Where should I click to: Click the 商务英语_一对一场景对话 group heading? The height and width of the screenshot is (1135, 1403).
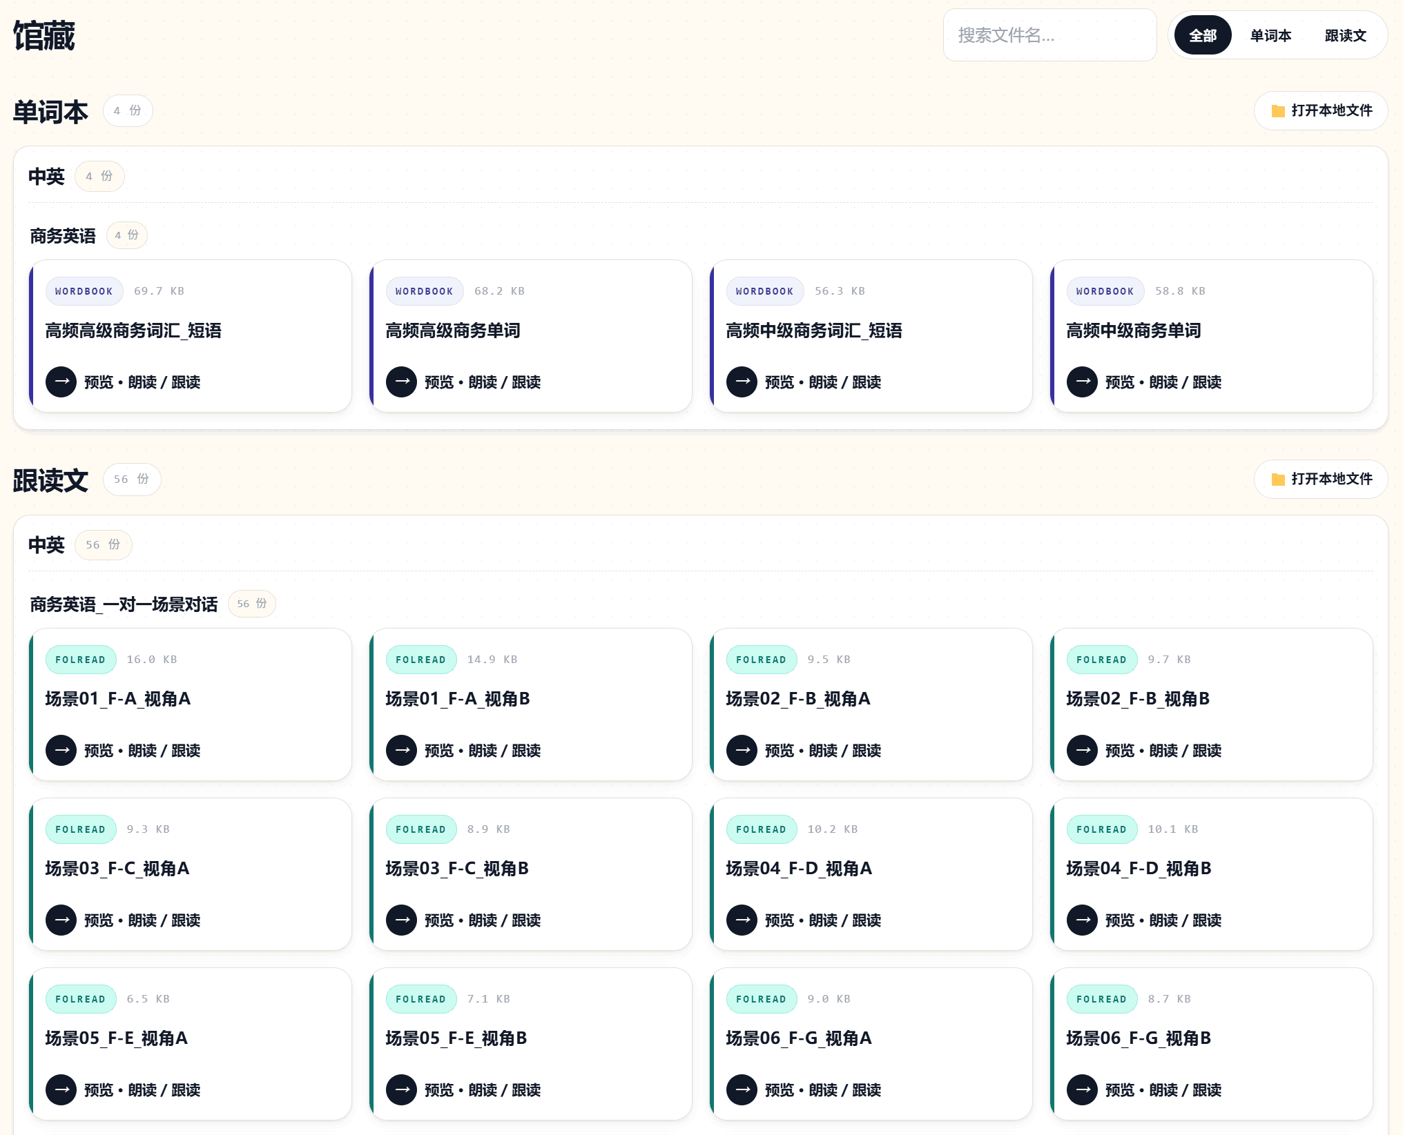tap(124, 604)
